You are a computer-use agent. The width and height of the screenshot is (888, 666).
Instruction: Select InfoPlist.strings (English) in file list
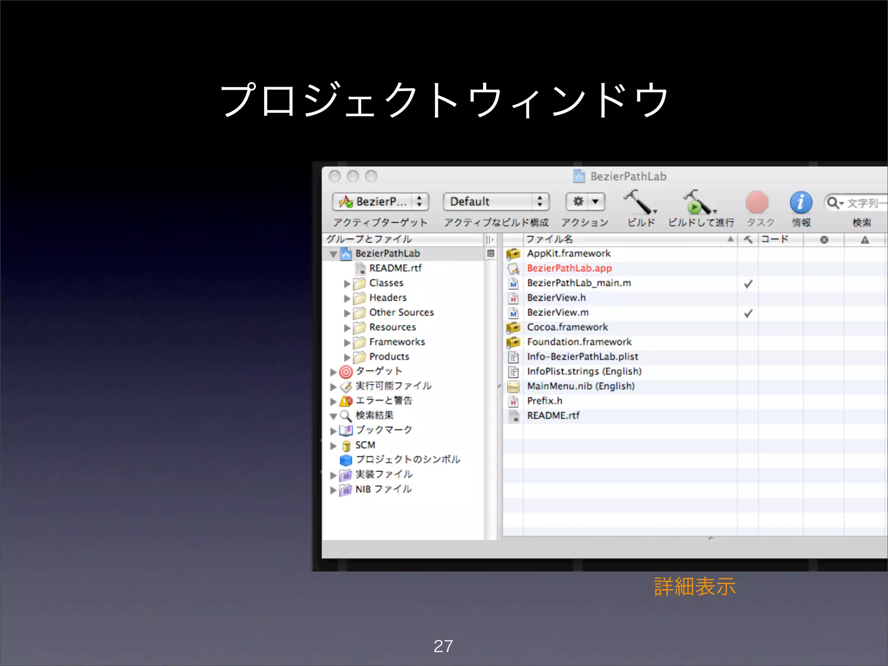(x=584, y=372)
